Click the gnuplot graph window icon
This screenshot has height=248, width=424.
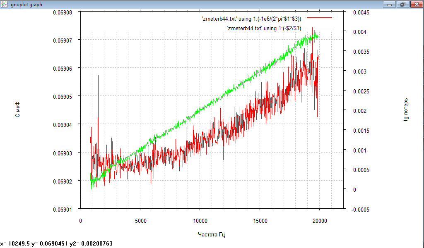[x=4, y=4]
